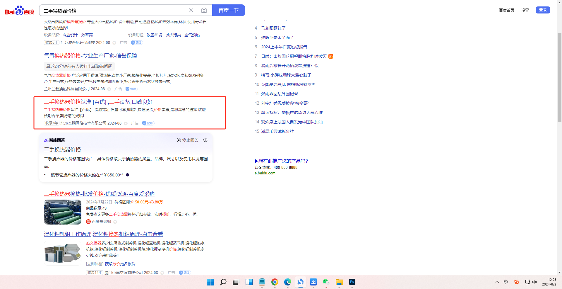Image resolution: width=562 pixels, height=289 pixels.
Task: Click the orange 热 badge icon
Action: pyautogui.click(x=331, y=56)
